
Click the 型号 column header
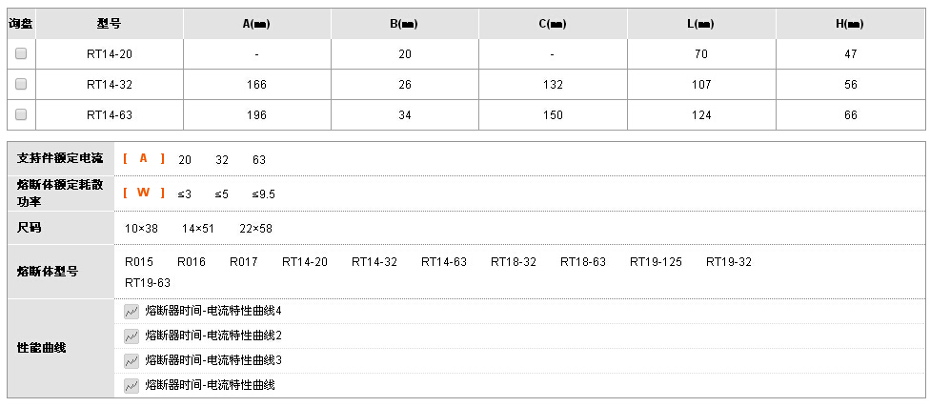tap(110, 24)
